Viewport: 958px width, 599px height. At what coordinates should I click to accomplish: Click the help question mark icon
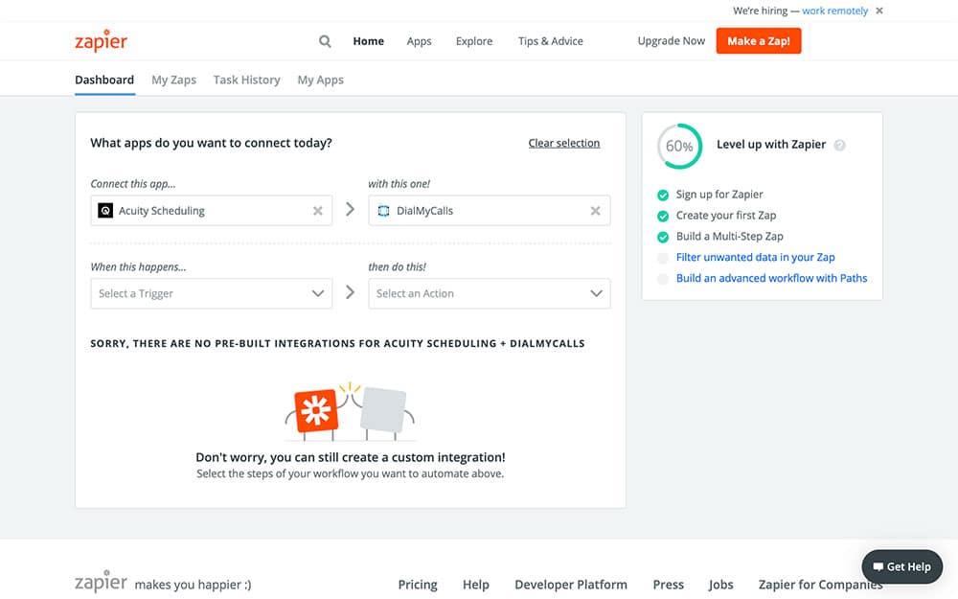coord(839,146)
